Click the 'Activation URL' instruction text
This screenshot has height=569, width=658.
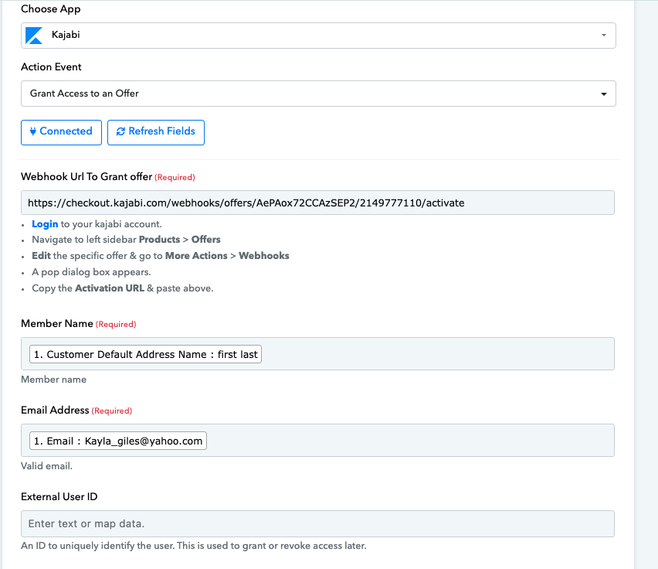coord(110,288)
